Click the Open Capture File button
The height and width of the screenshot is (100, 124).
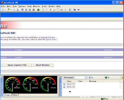pyautogui.click(x=17, y=65)
